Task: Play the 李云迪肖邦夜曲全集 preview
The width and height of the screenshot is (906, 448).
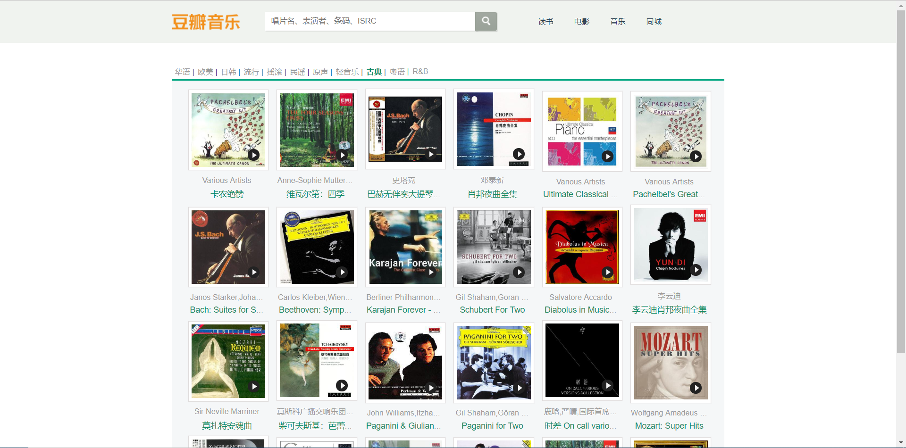Action: 696,270
